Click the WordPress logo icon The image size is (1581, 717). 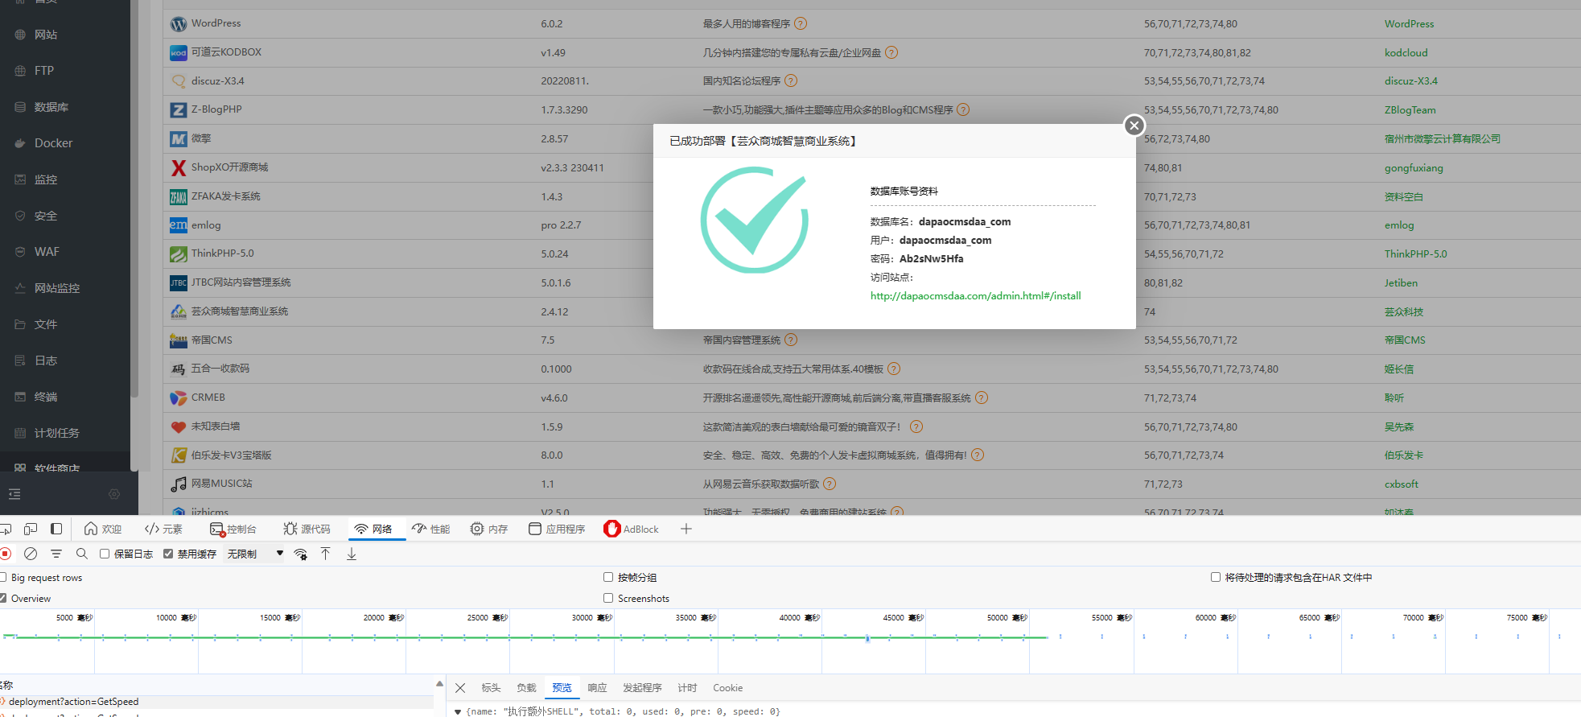pyautogui.click(x=179, y=24)
